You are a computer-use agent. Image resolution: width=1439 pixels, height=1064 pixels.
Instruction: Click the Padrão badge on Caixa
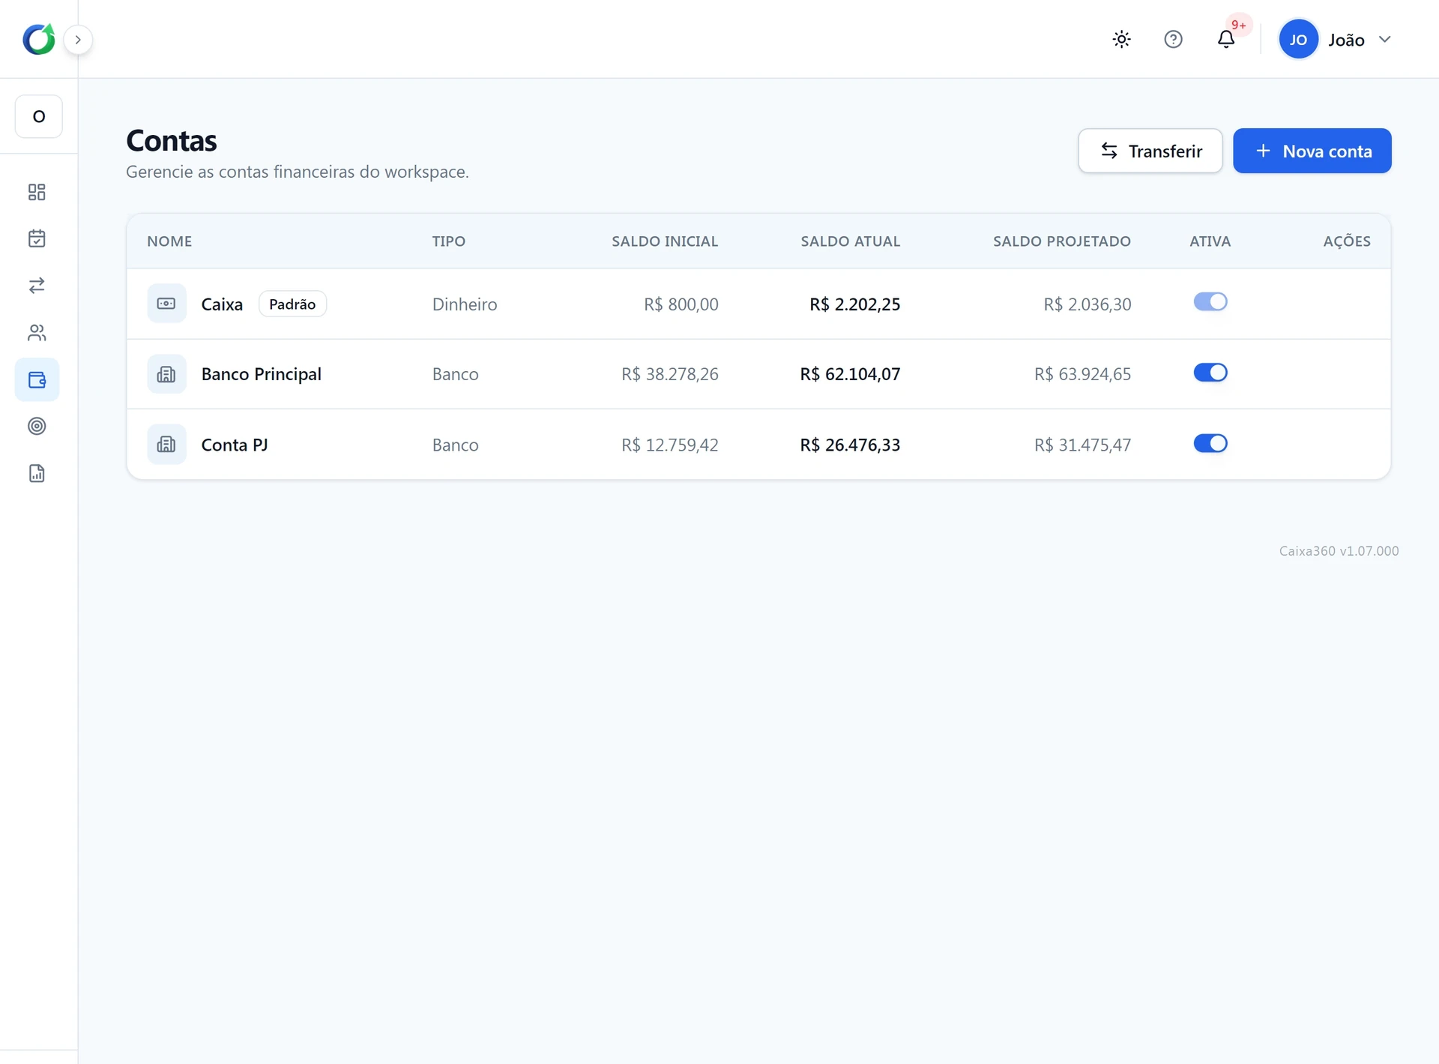pyautogui.click(x=292, y=304)
